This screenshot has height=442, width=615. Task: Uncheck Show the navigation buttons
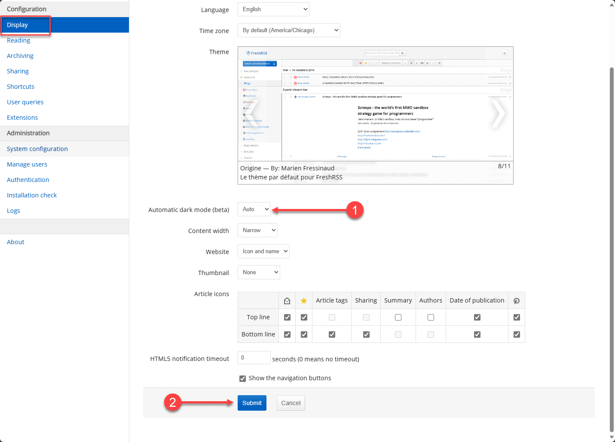click(x=243, y=378)
